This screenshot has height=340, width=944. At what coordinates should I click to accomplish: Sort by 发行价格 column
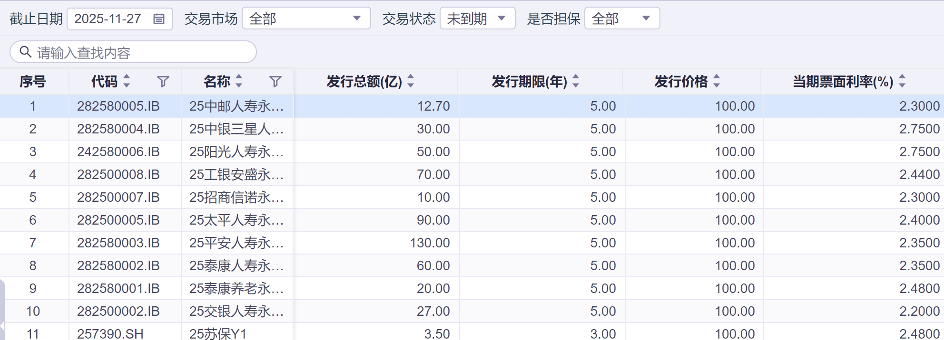[x=717, y=81]
